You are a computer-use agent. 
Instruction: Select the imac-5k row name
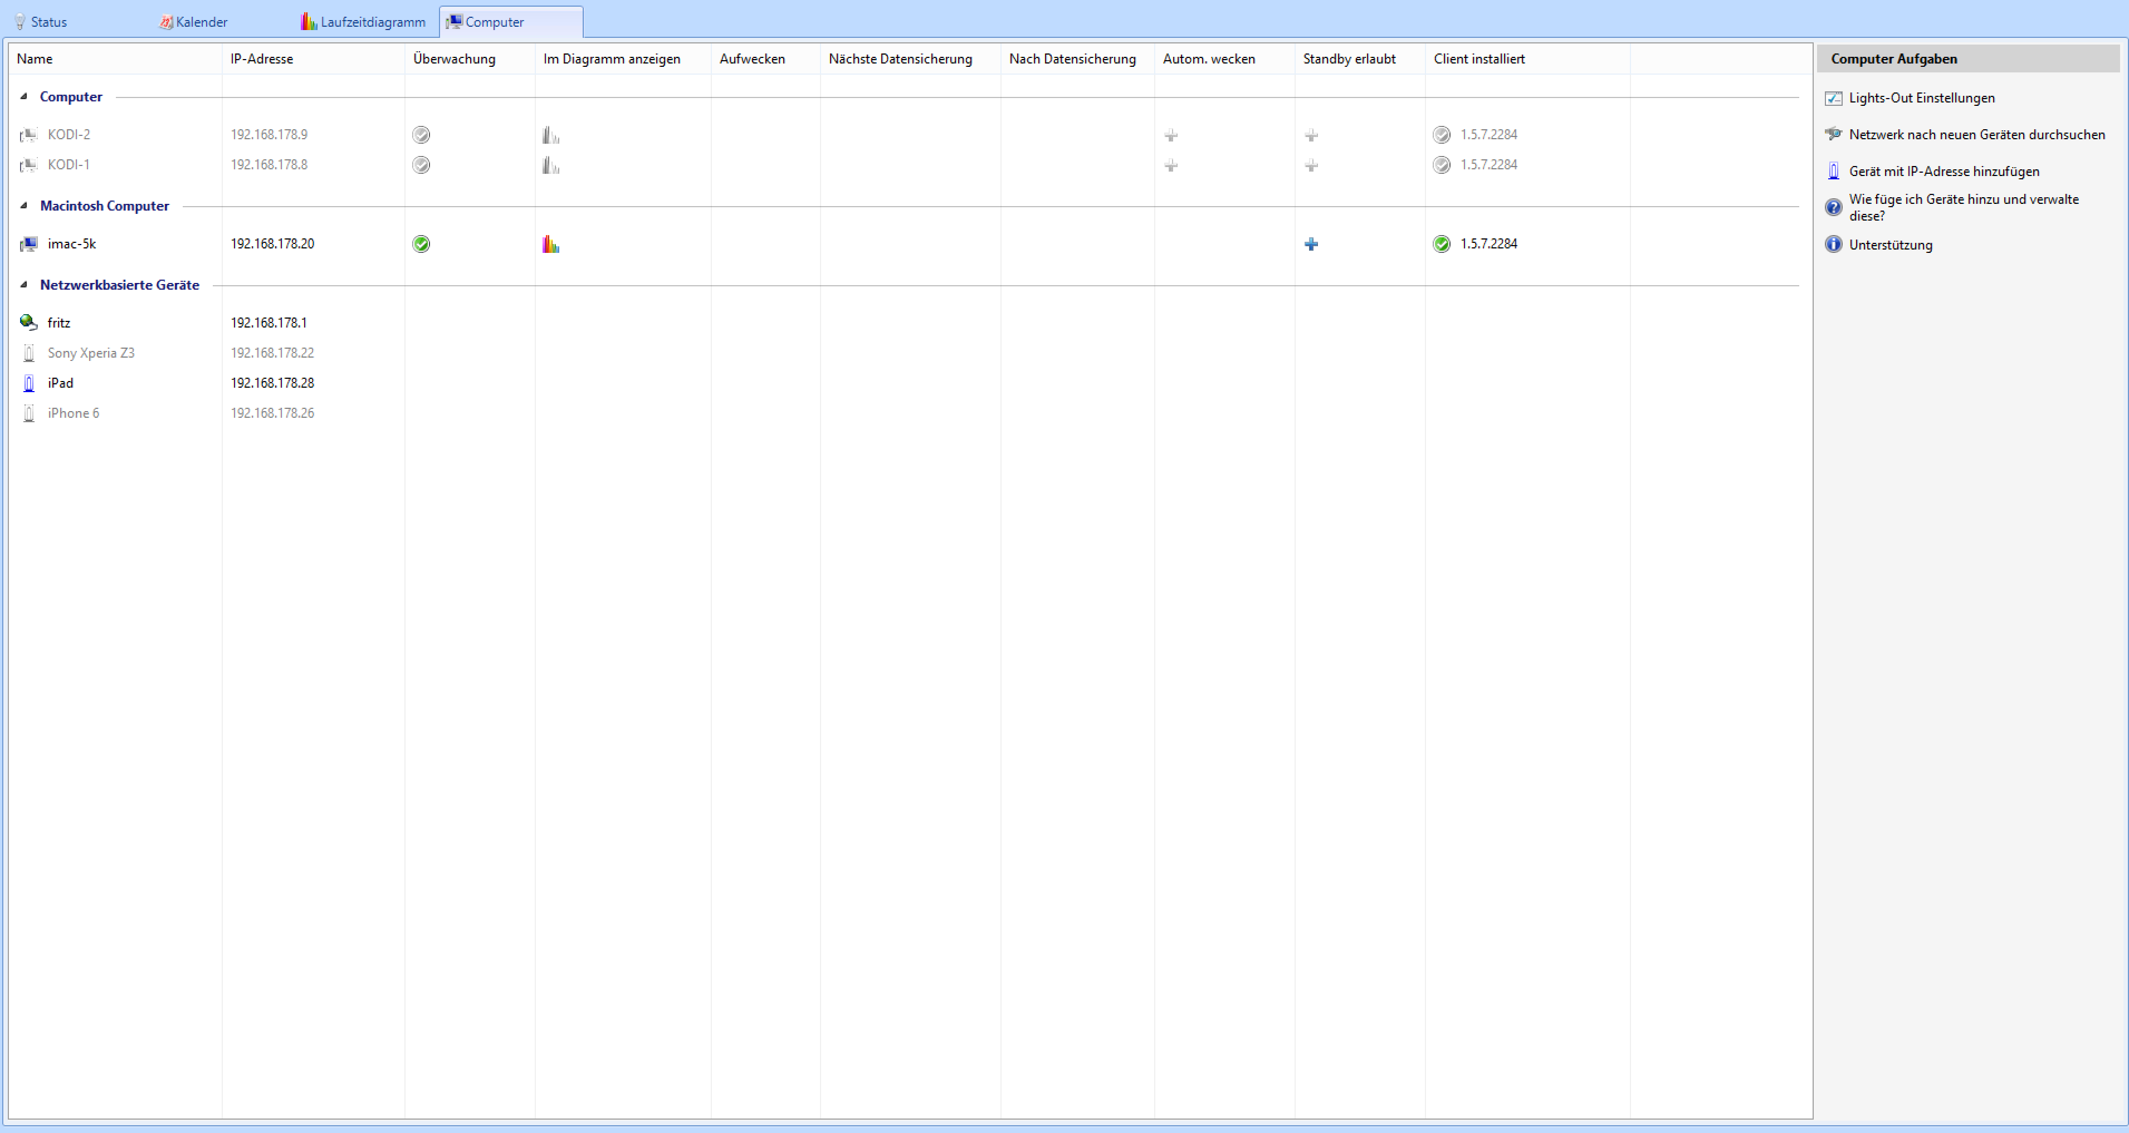click(x=71, y=245)
